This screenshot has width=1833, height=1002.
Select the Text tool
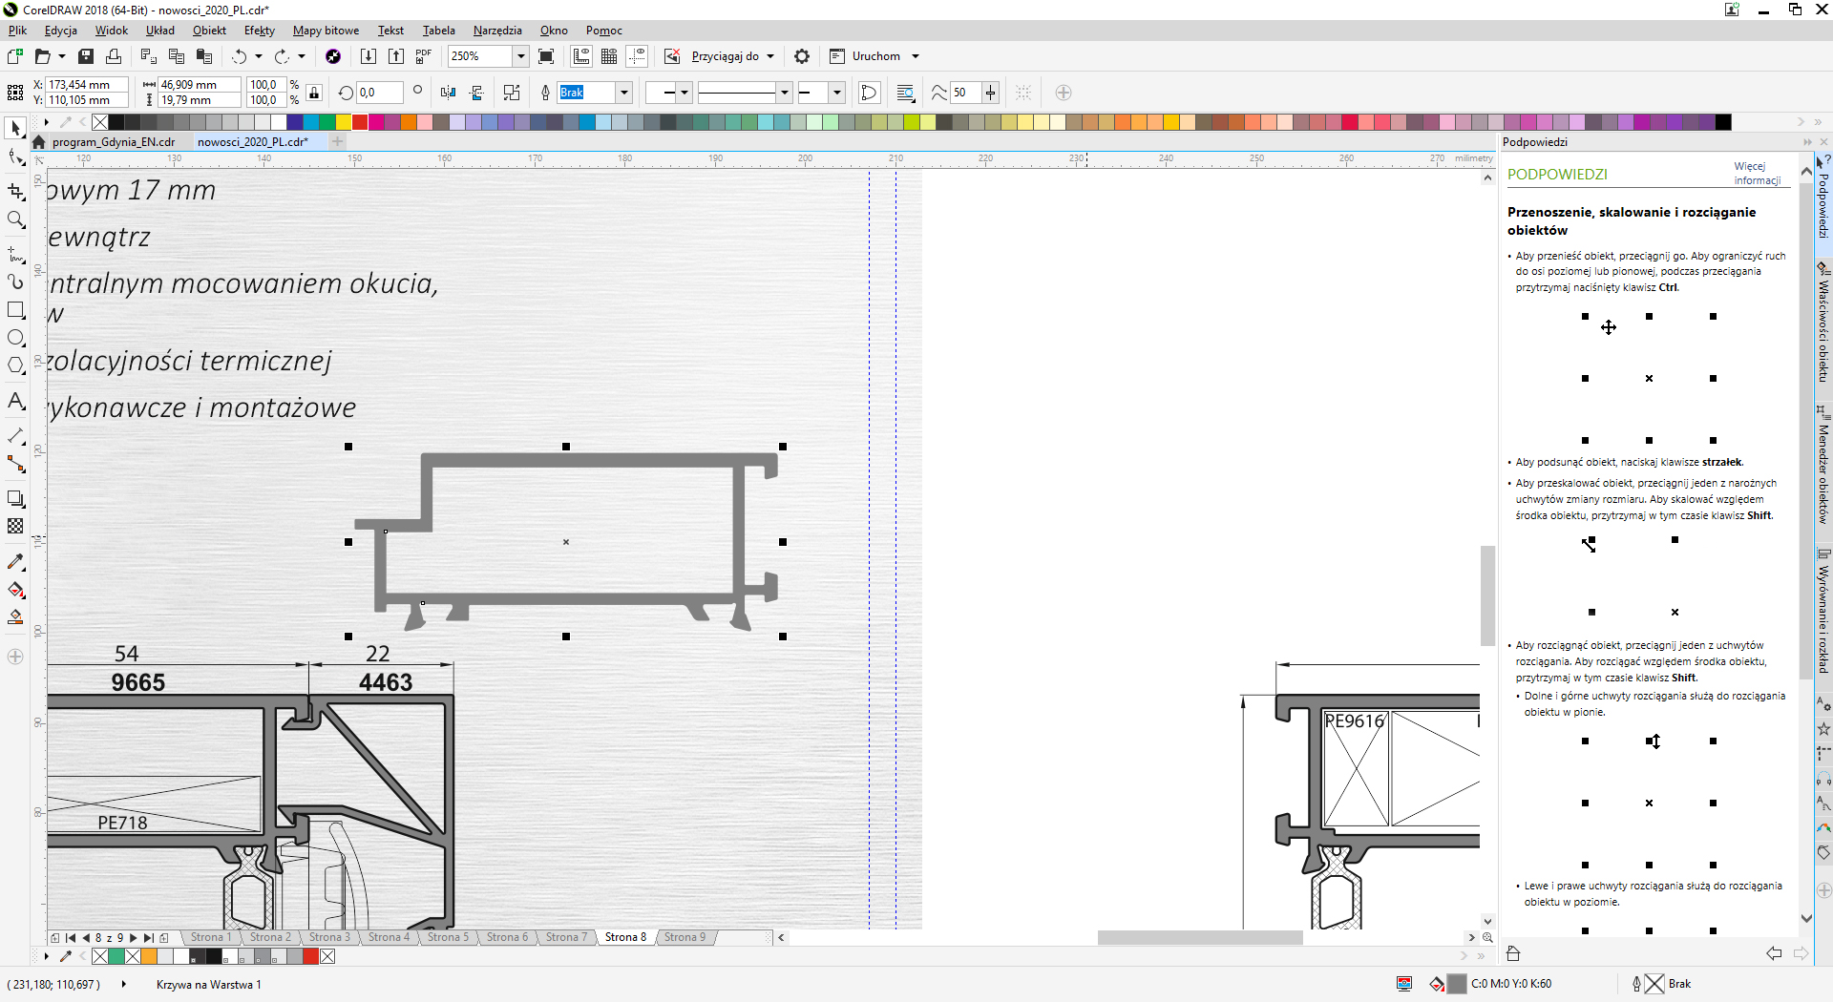pyautogui.click(x=15, y=401)
